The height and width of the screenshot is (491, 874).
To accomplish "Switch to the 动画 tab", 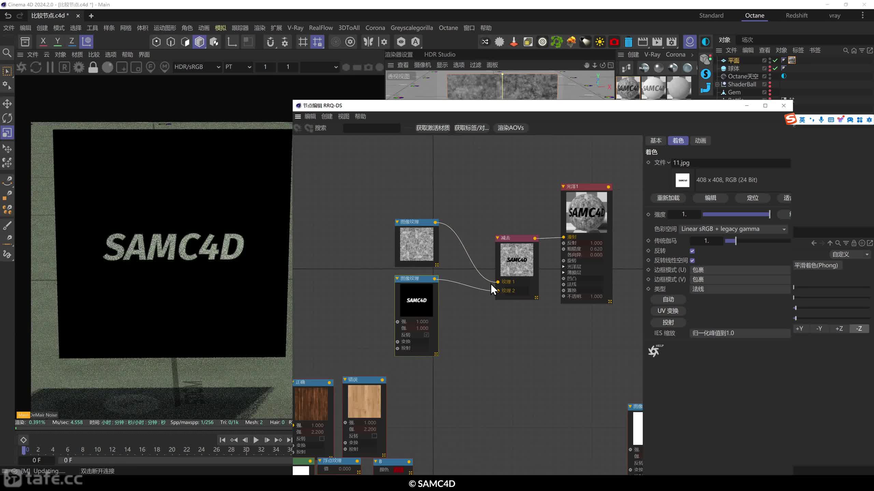I will (x=700, y=140).
